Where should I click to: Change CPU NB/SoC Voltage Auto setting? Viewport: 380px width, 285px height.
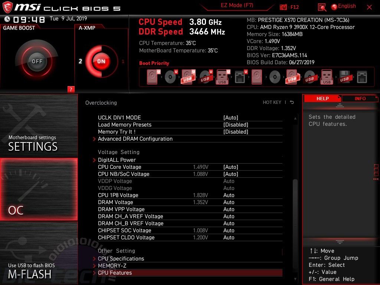tap(231, 174)
